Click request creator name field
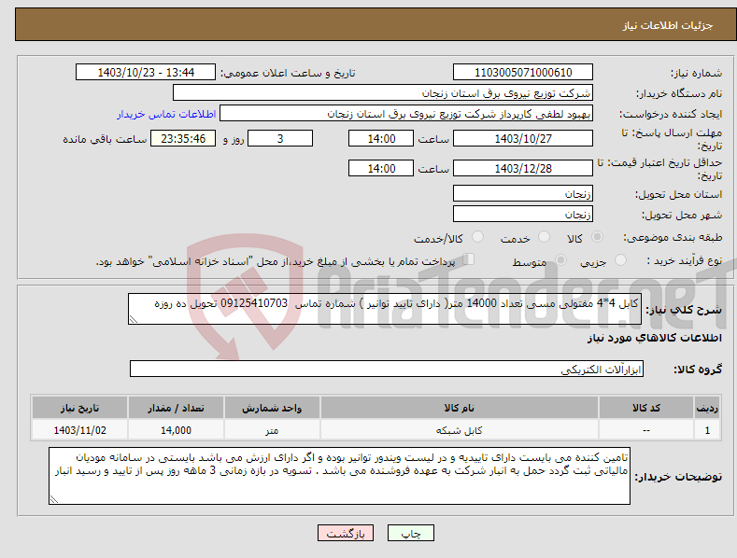The width and height of the screenshot is (737, 558). click(x=406, y=114)
